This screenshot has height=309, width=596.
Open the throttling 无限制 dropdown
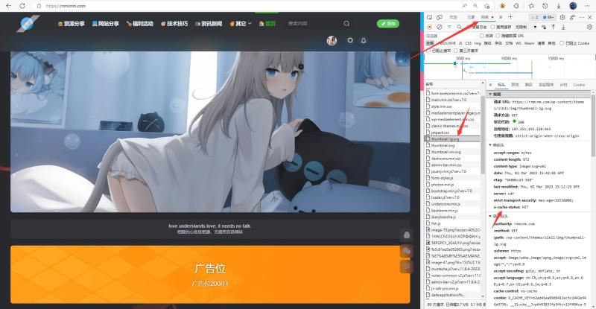point(526,27)
